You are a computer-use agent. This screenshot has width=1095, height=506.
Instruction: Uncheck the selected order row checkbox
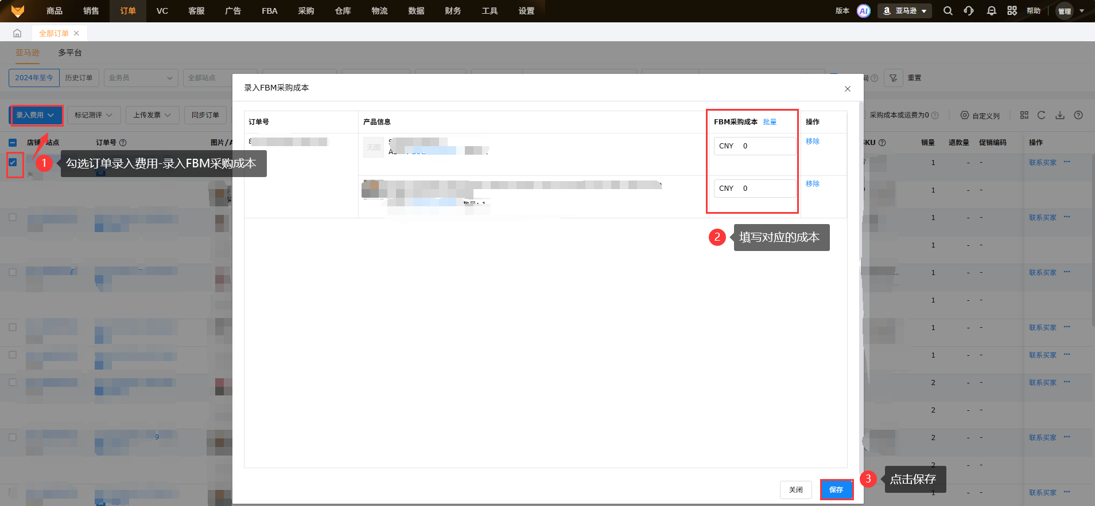[13, 162]
